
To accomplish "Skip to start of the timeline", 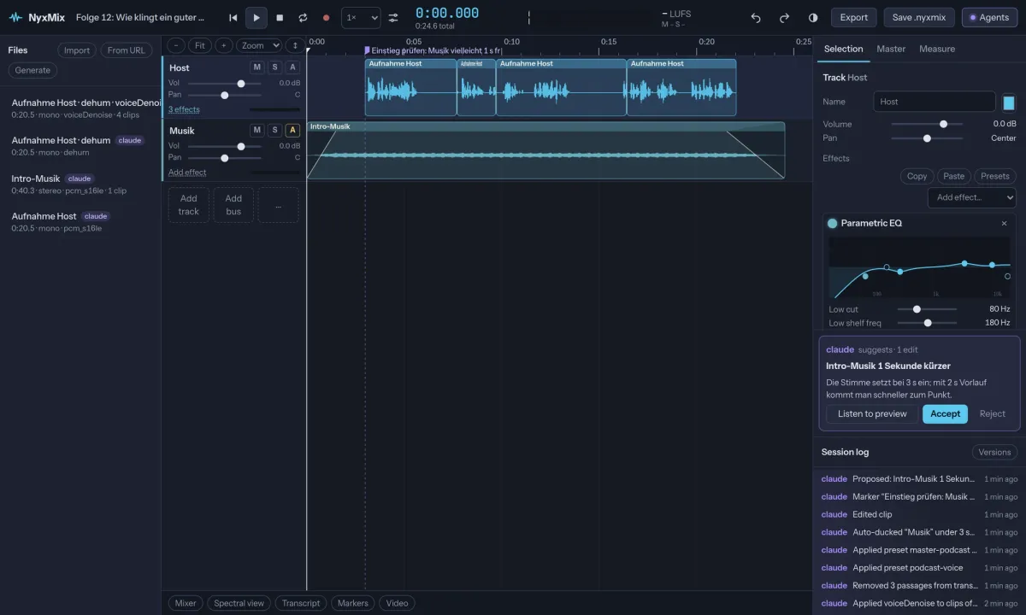I will pos(233,17).
